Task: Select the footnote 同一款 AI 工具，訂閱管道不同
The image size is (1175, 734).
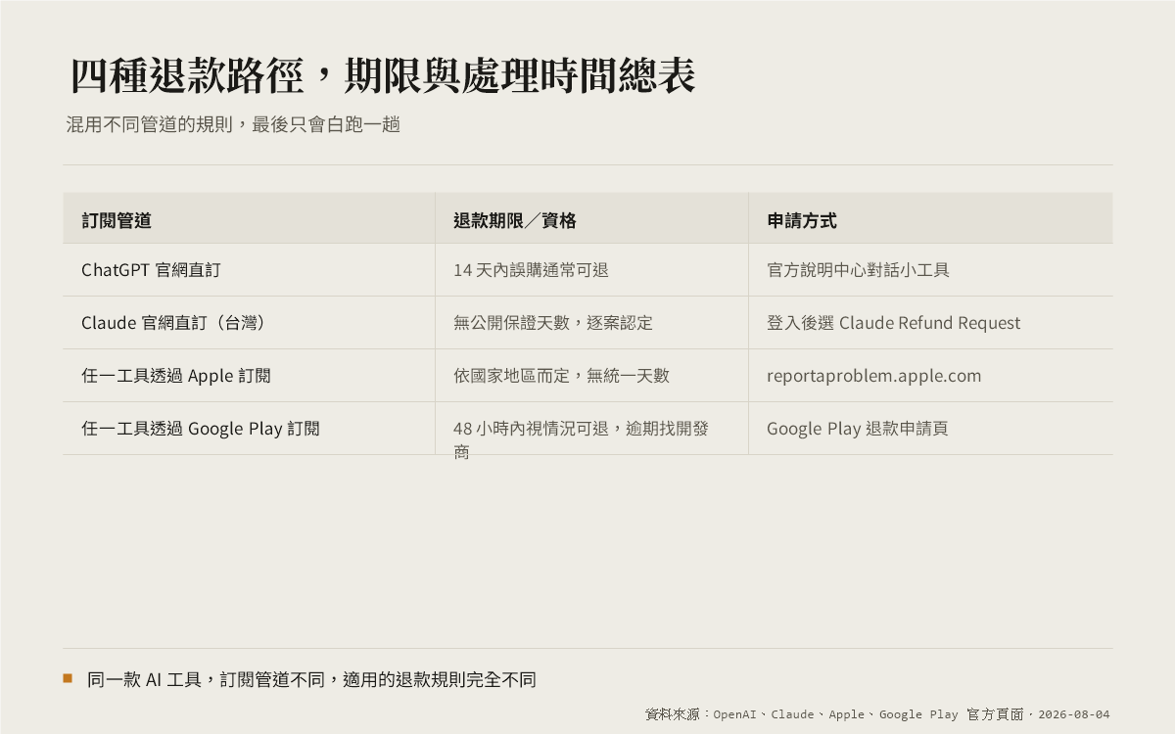Action: [x=311, y=679]
